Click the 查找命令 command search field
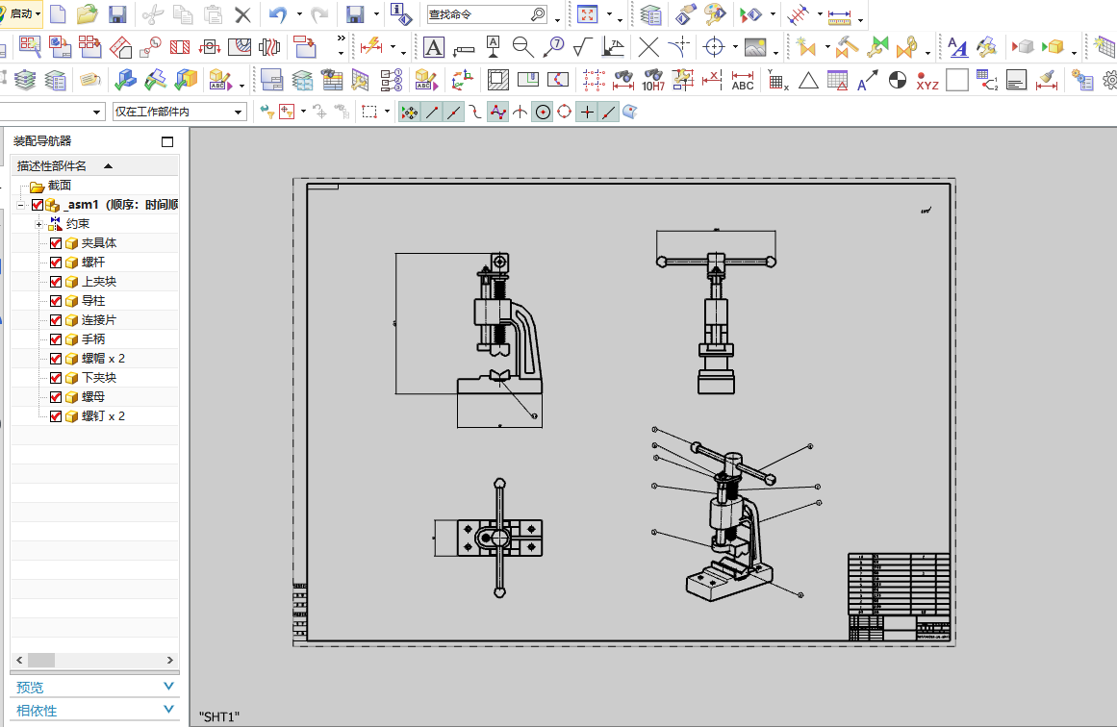1117x727 pixels. point(487,14)
